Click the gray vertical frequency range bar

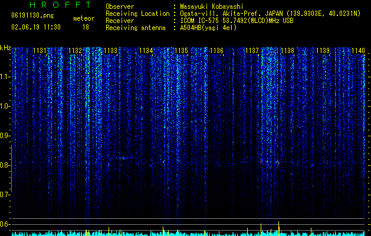11,169
